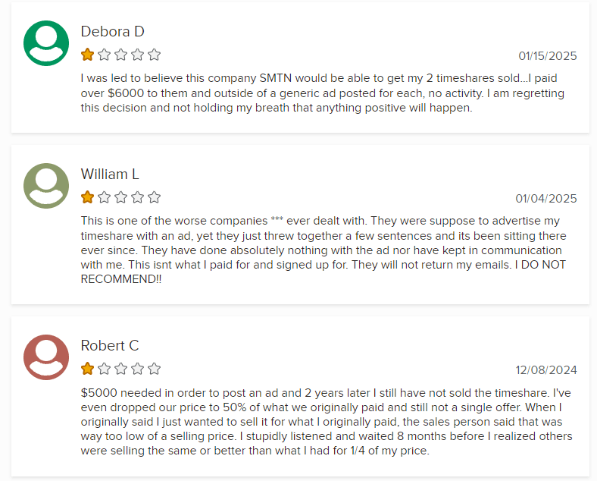Click Debora D's green avatar icon

coord(46,43)
